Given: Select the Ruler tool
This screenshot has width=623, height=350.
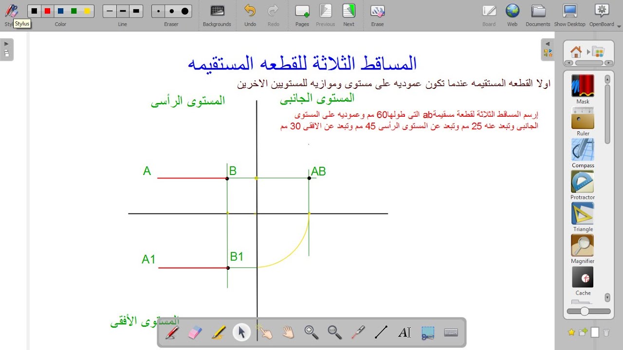Looking at the screenshot, I should [x=583, y=118].
